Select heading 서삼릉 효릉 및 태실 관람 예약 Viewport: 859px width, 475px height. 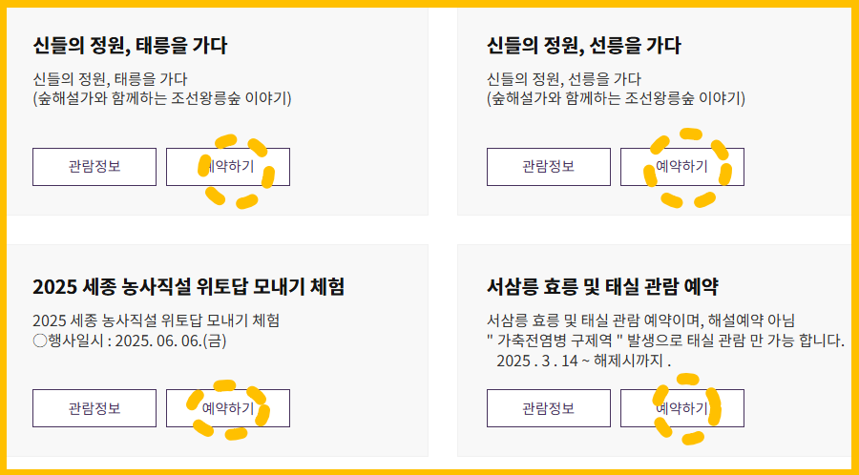(602, 287)
